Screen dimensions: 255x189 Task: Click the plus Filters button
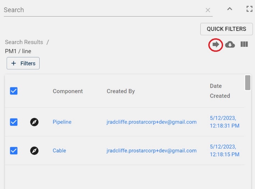(x=23, y=63)
